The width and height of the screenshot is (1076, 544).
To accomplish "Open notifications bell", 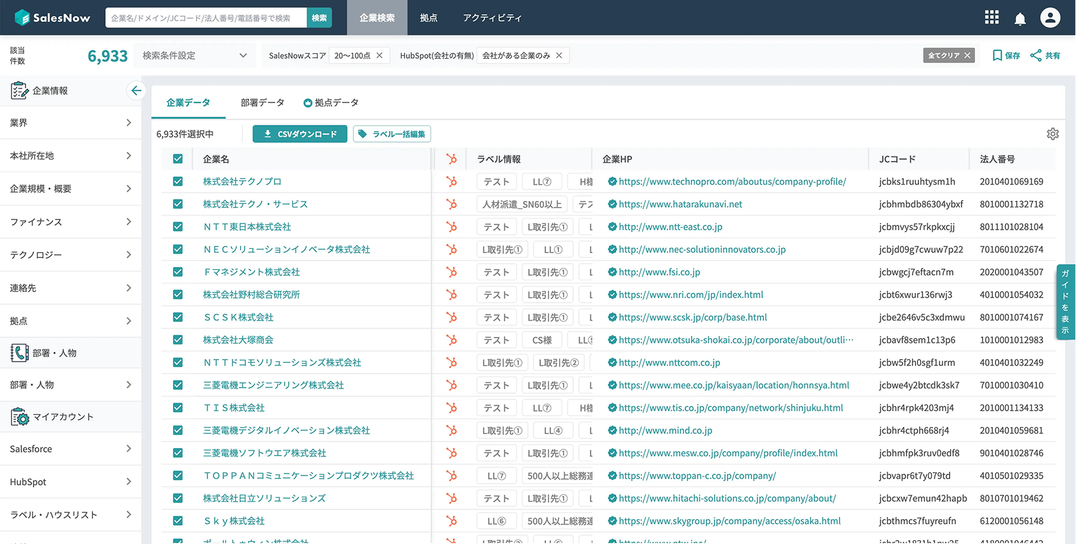I will pos(1020,19).
